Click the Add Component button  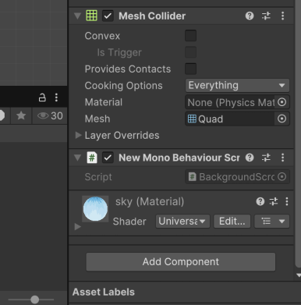[181, 262]
